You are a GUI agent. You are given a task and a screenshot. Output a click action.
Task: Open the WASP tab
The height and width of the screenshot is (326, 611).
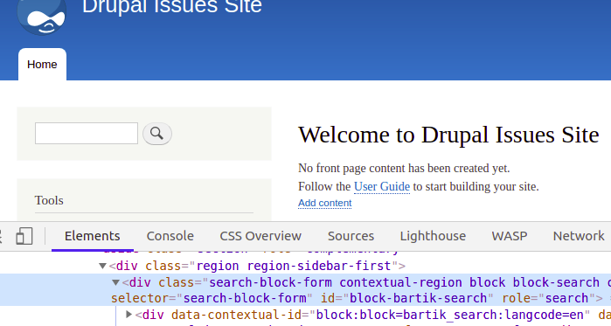click(510, 236)
